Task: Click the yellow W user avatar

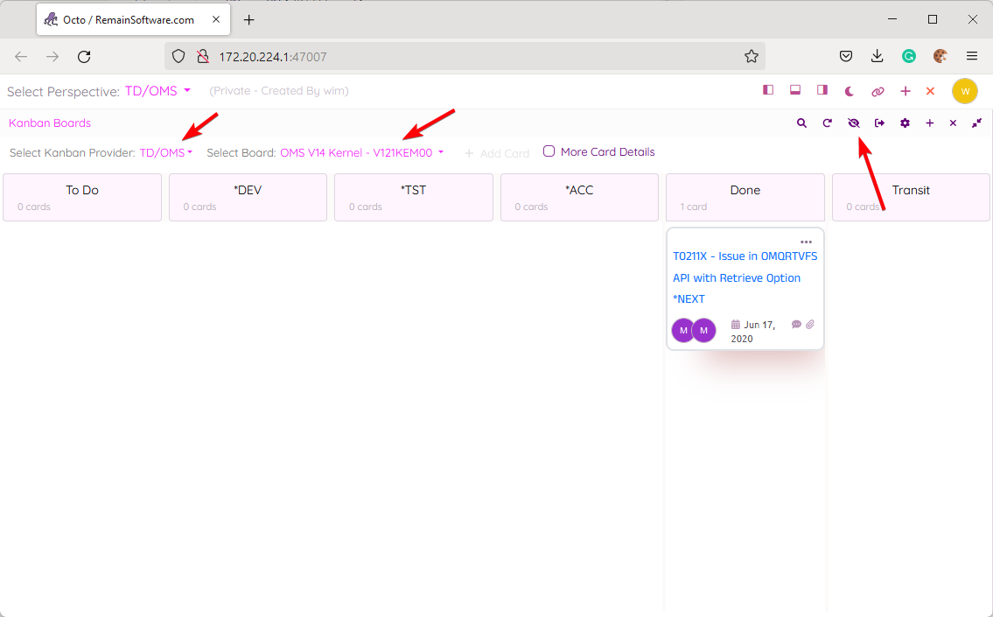Action: (964, 91)
